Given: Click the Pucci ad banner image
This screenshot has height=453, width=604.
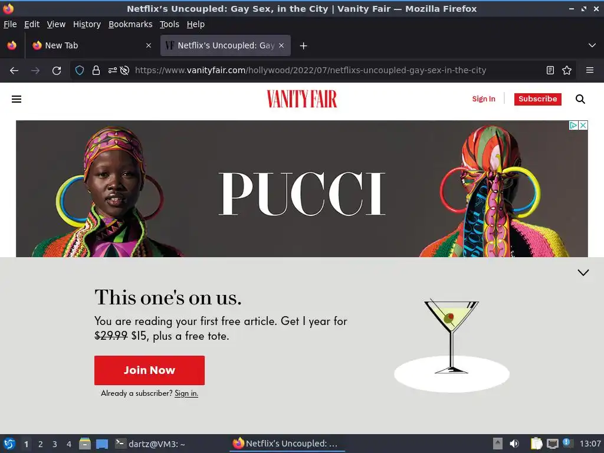Looking at the screenshot, I should (301, 189).
